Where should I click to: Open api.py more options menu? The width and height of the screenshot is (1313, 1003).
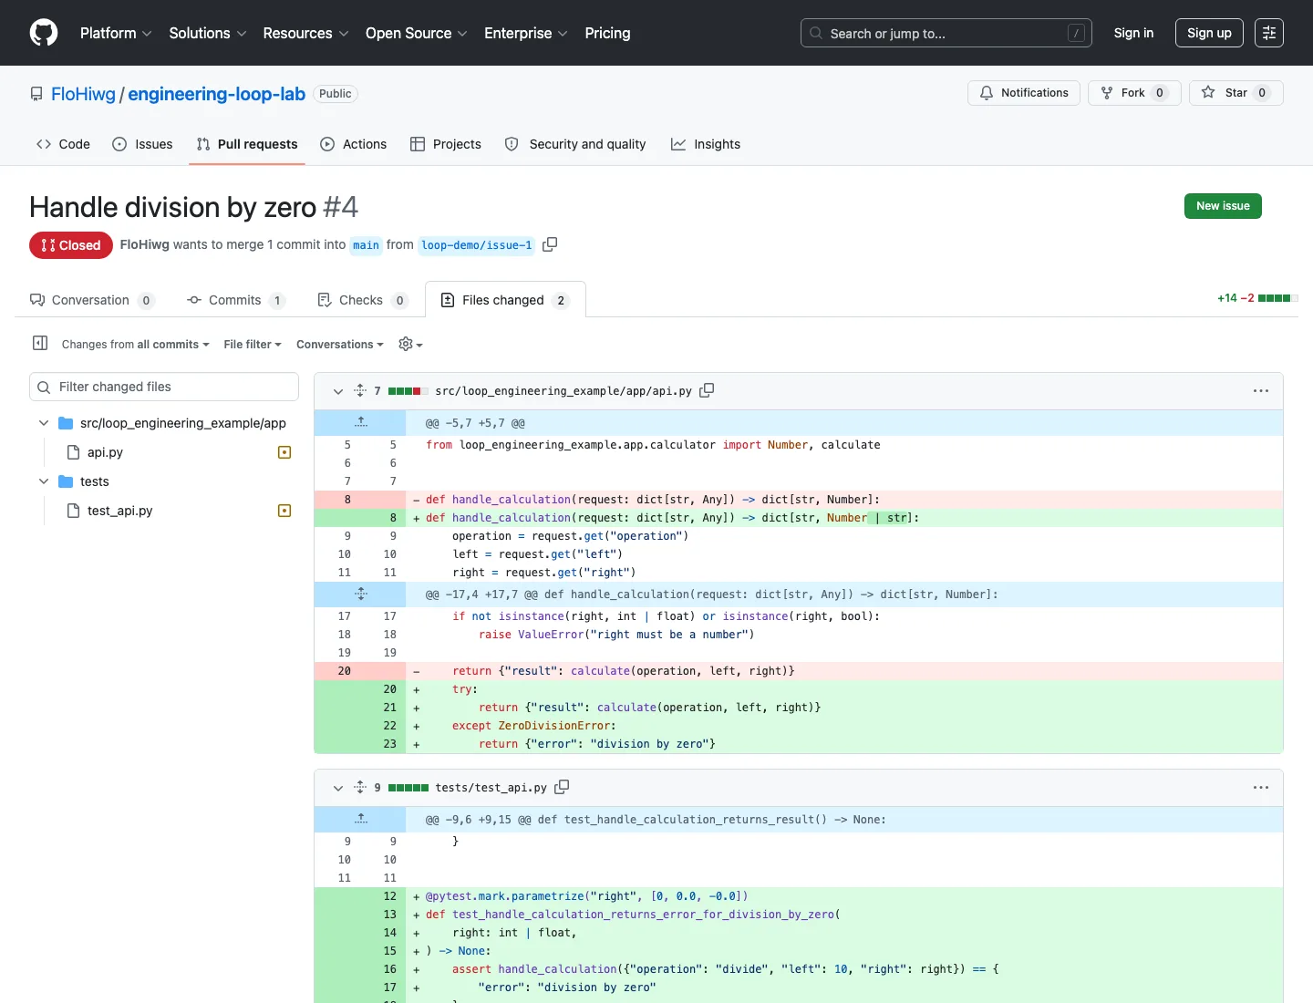tap(1261, 390)
